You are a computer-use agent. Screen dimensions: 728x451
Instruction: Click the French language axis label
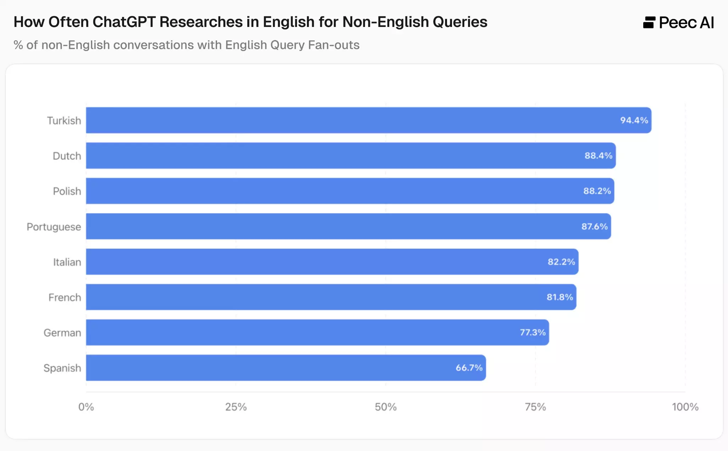click(65, 297)
